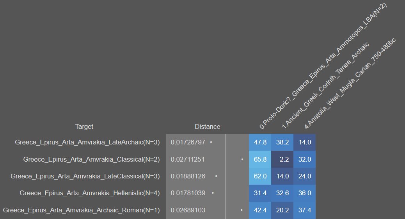Select target Greece_Epirus_Arta_Amvrakia_LateArchaic(N=3)
The width and height of the screenshot is (405, 219).
click(87, 142)
